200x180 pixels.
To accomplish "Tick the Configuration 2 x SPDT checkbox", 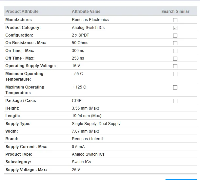I will coord(175,36).
